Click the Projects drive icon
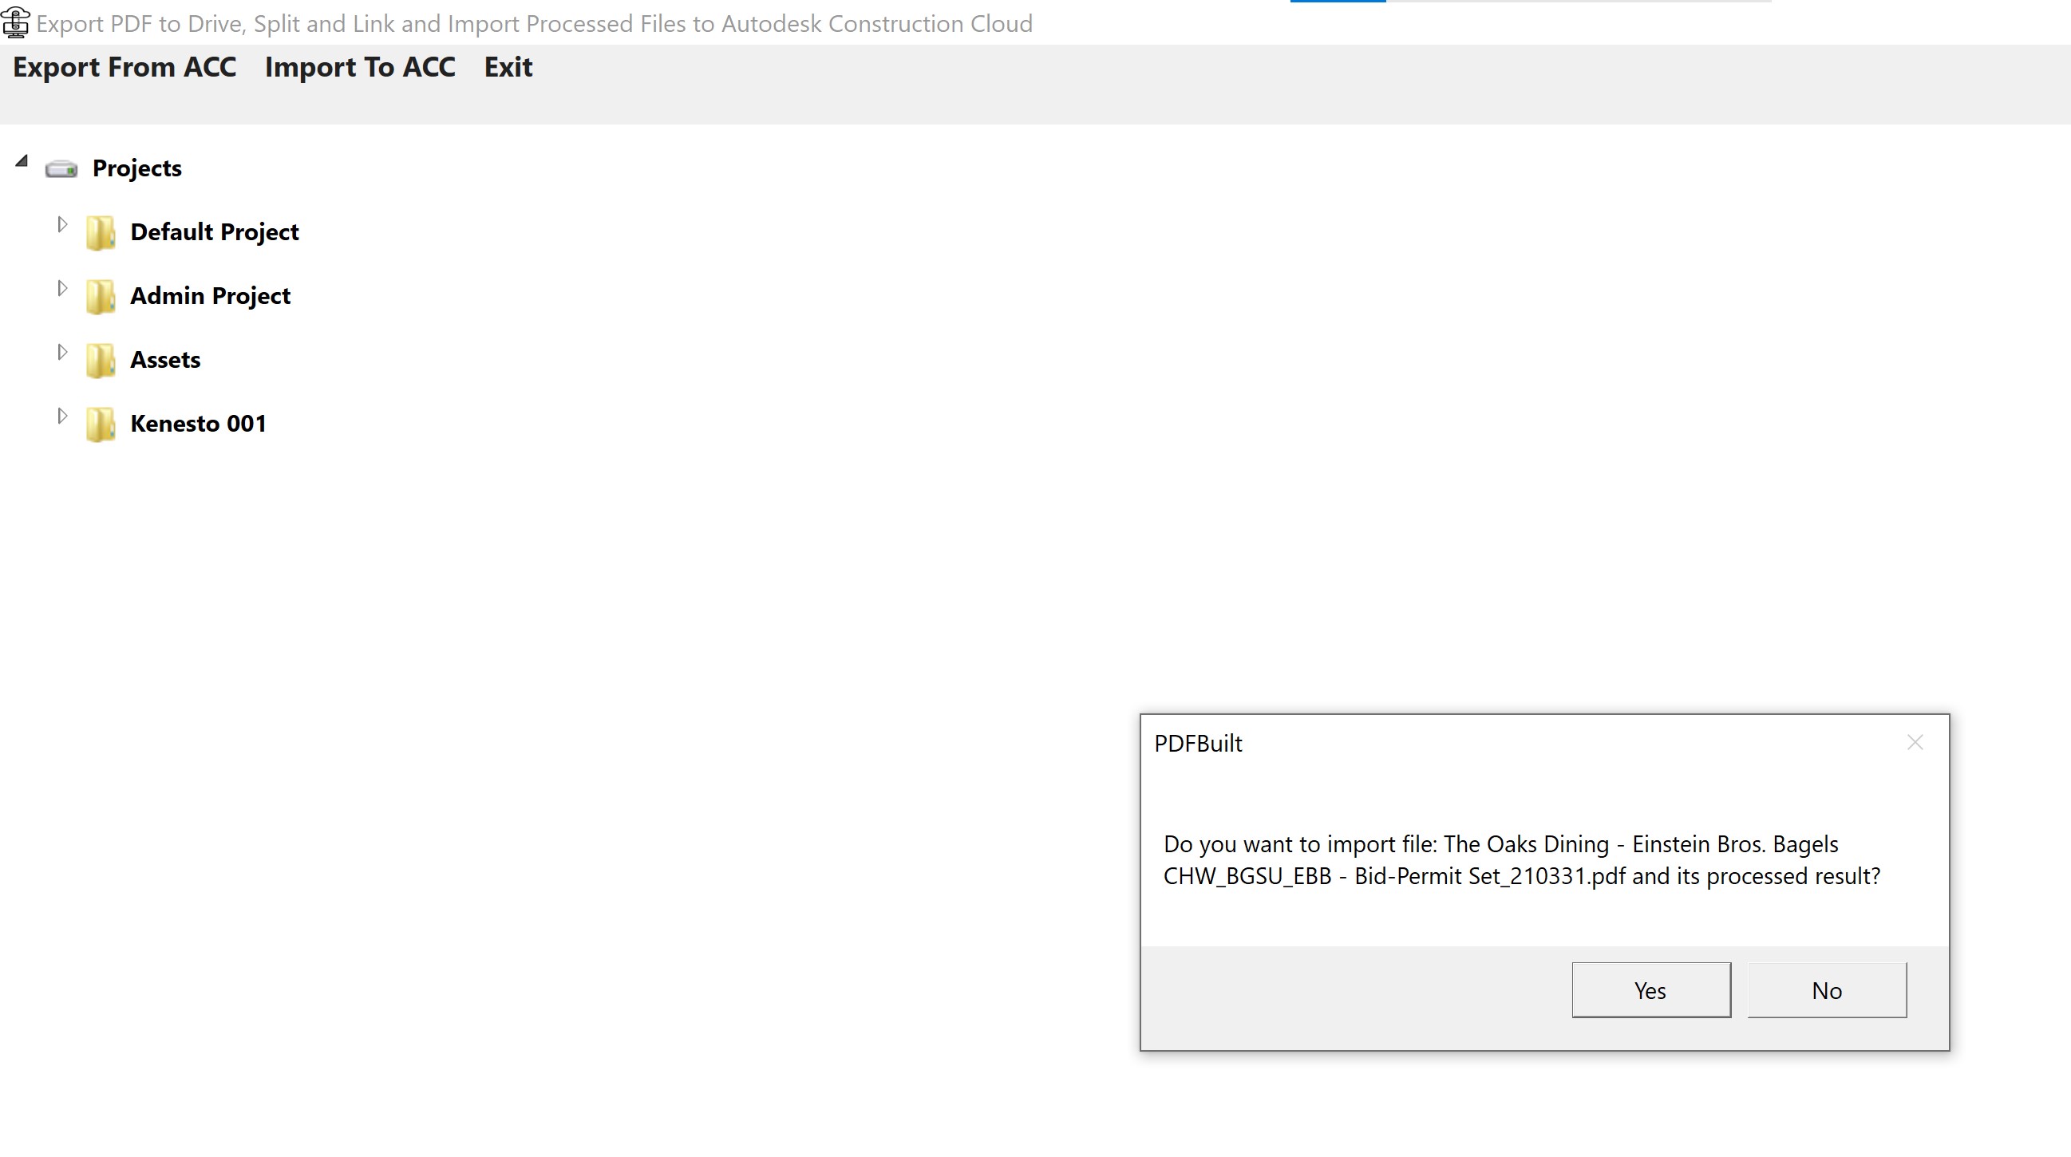 61,169
